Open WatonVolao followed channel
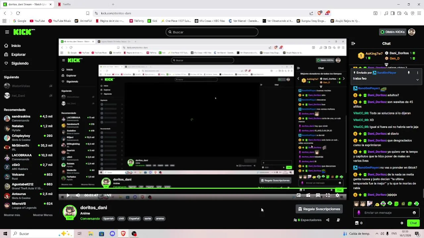Image resolution: width=424 pixels, height=238 pixels. tap(28, 86)
